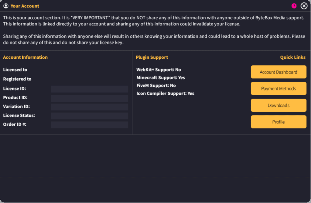The width and height of the screenshot is (311, 203).
Task: Click the Icon Compiler Support status text
Action: pos(165,93)
